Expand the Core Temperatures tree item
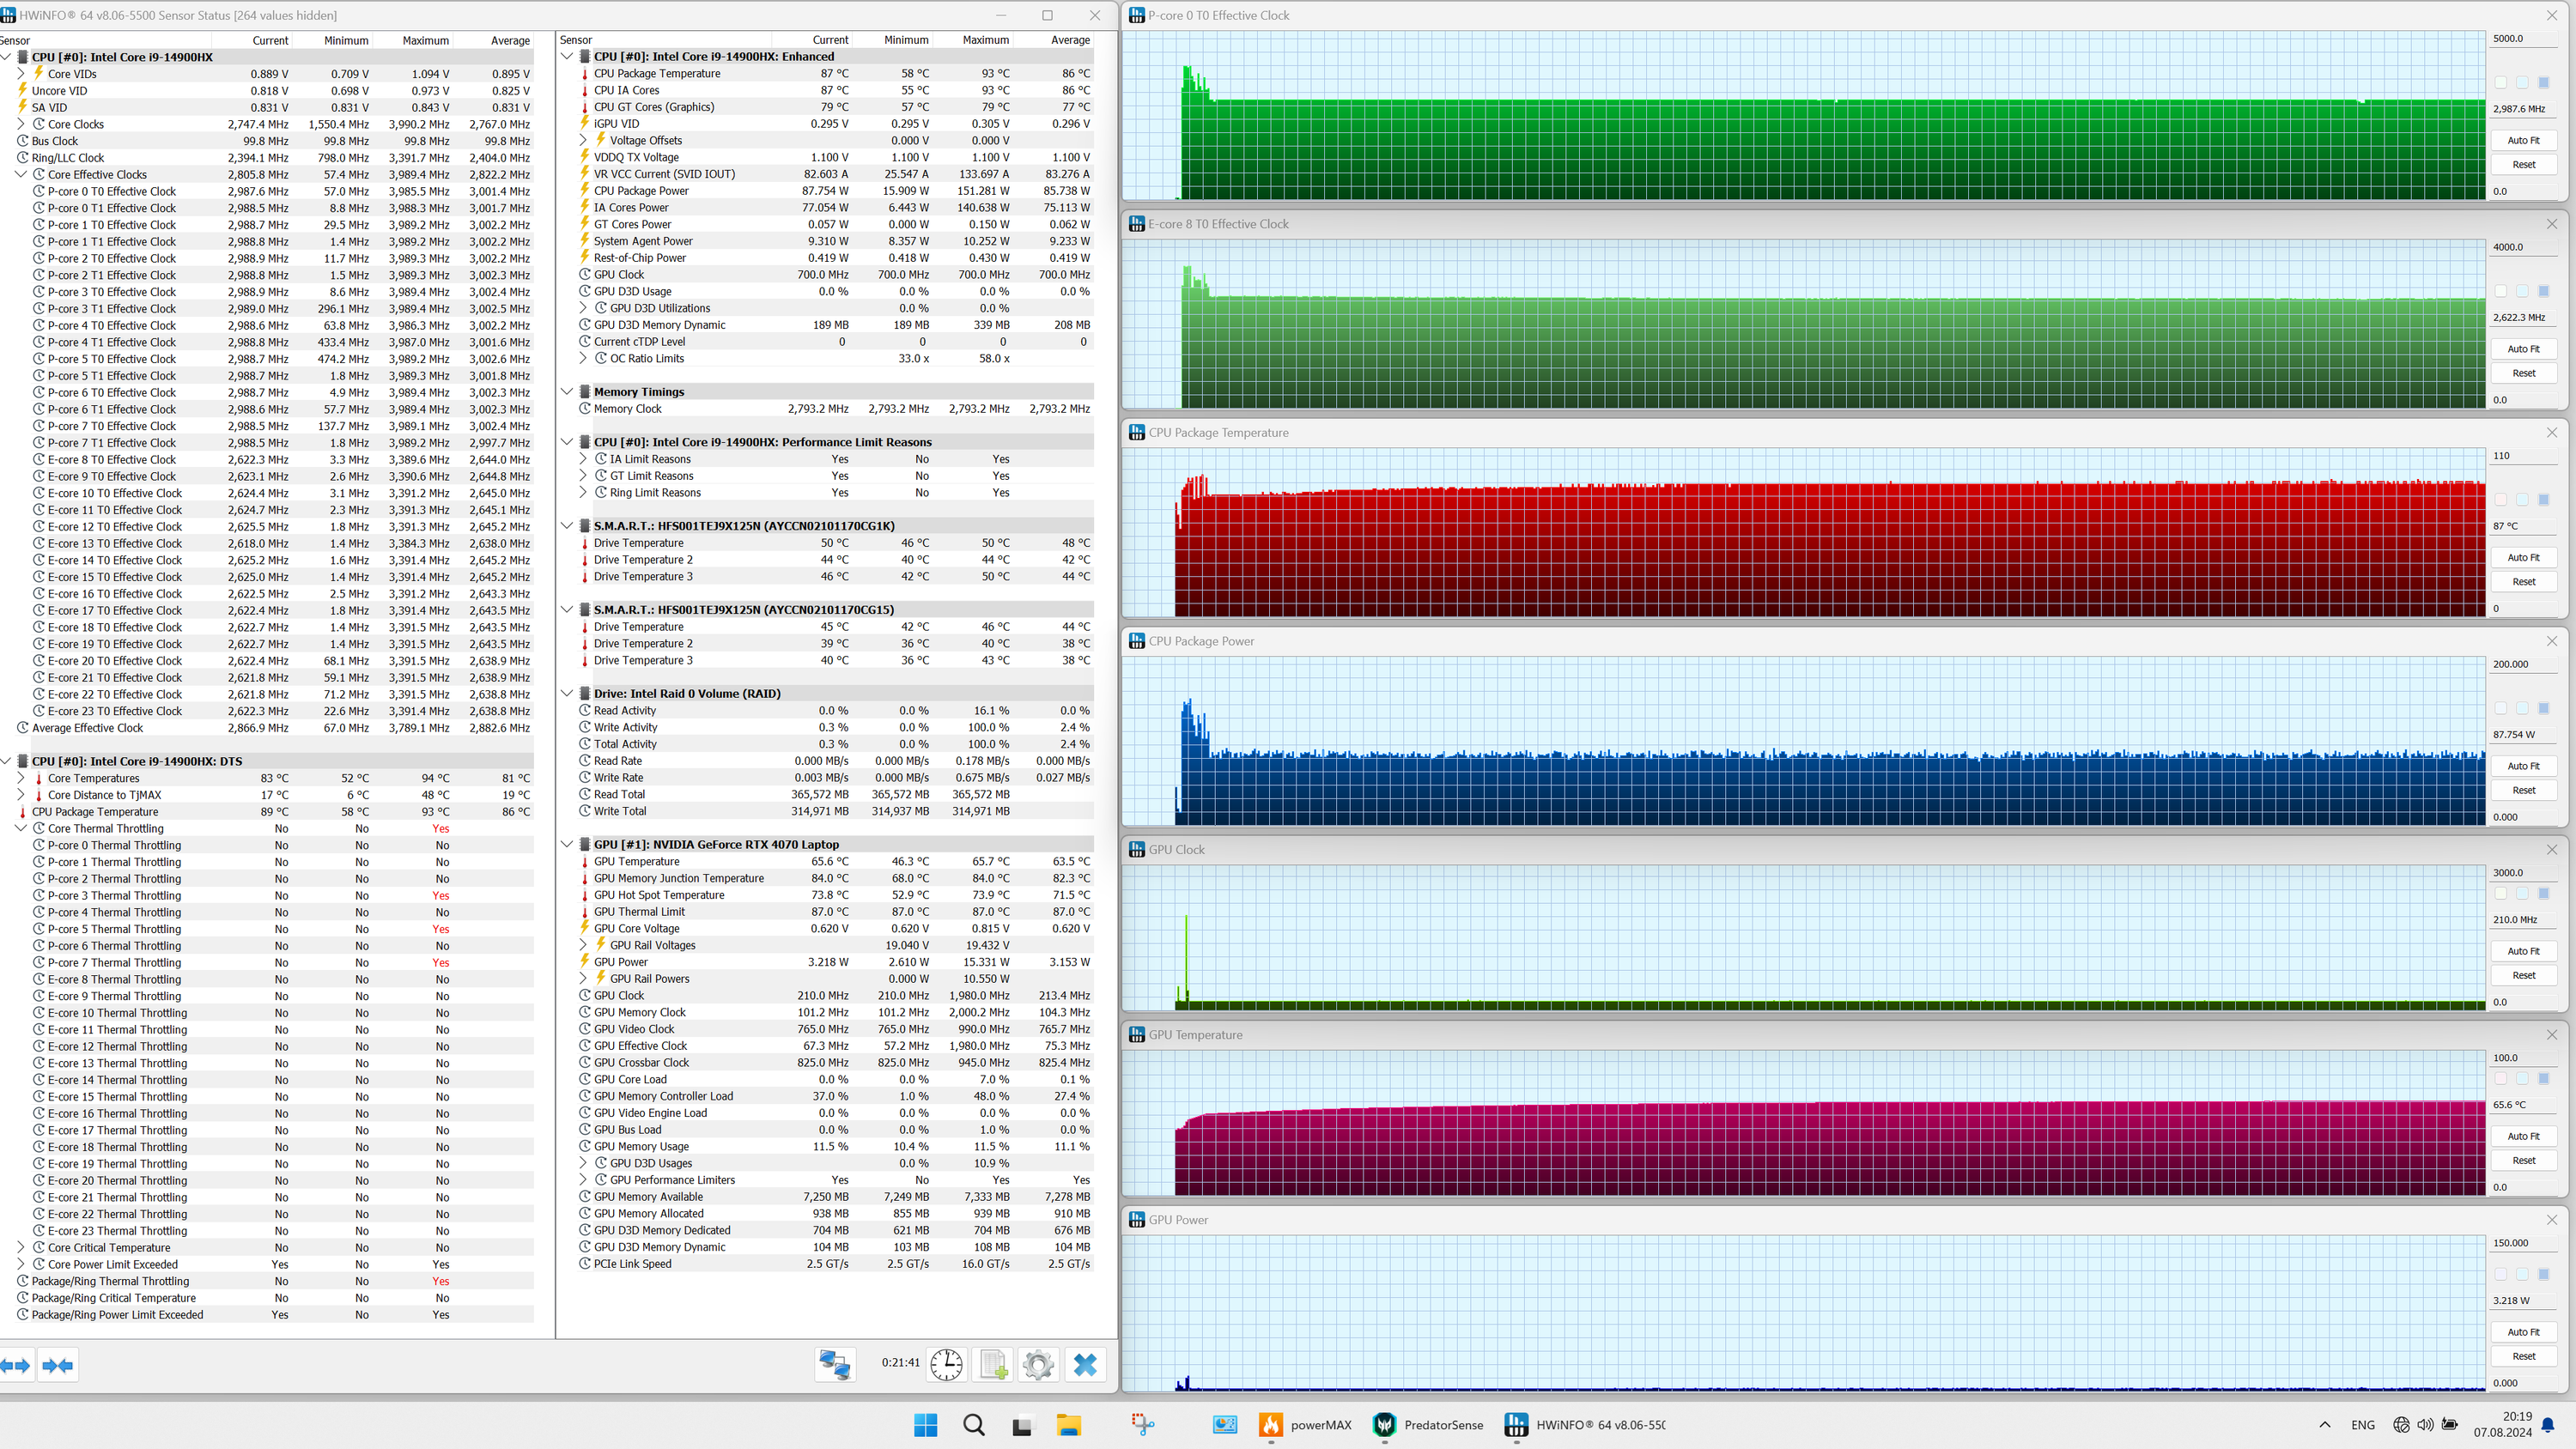The image size is (2576, 1449). [x=21, y=778]
